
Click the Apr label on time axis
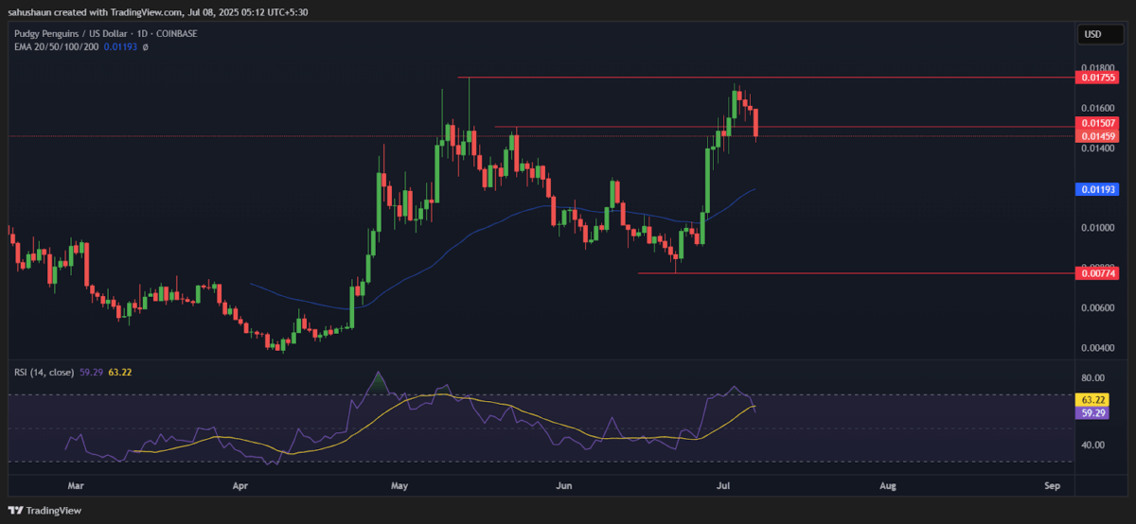click(x=240, y=485)
